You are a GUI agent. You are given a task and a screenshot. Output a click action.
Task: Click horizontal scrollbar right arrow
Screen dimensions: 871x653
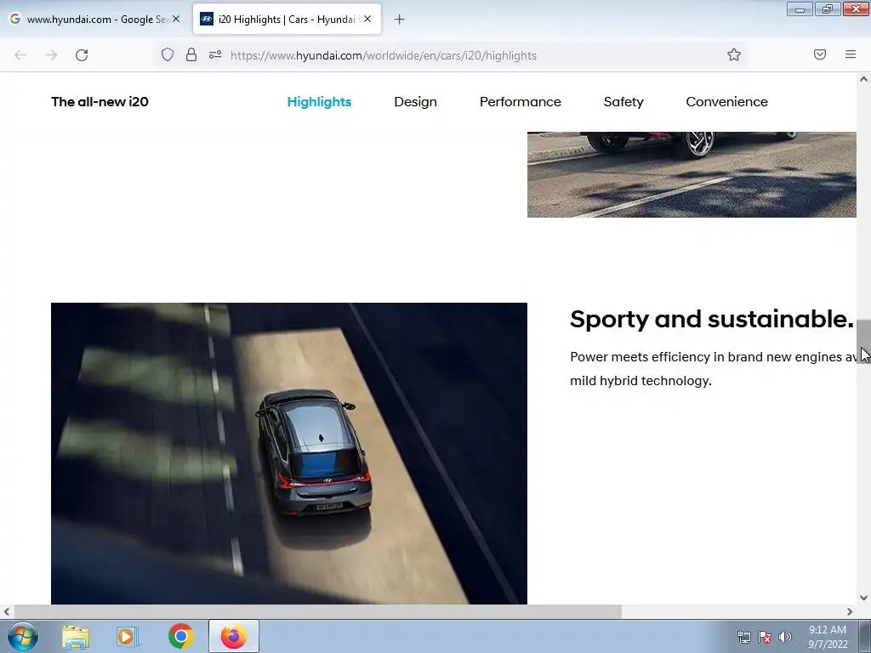[850, 611]
